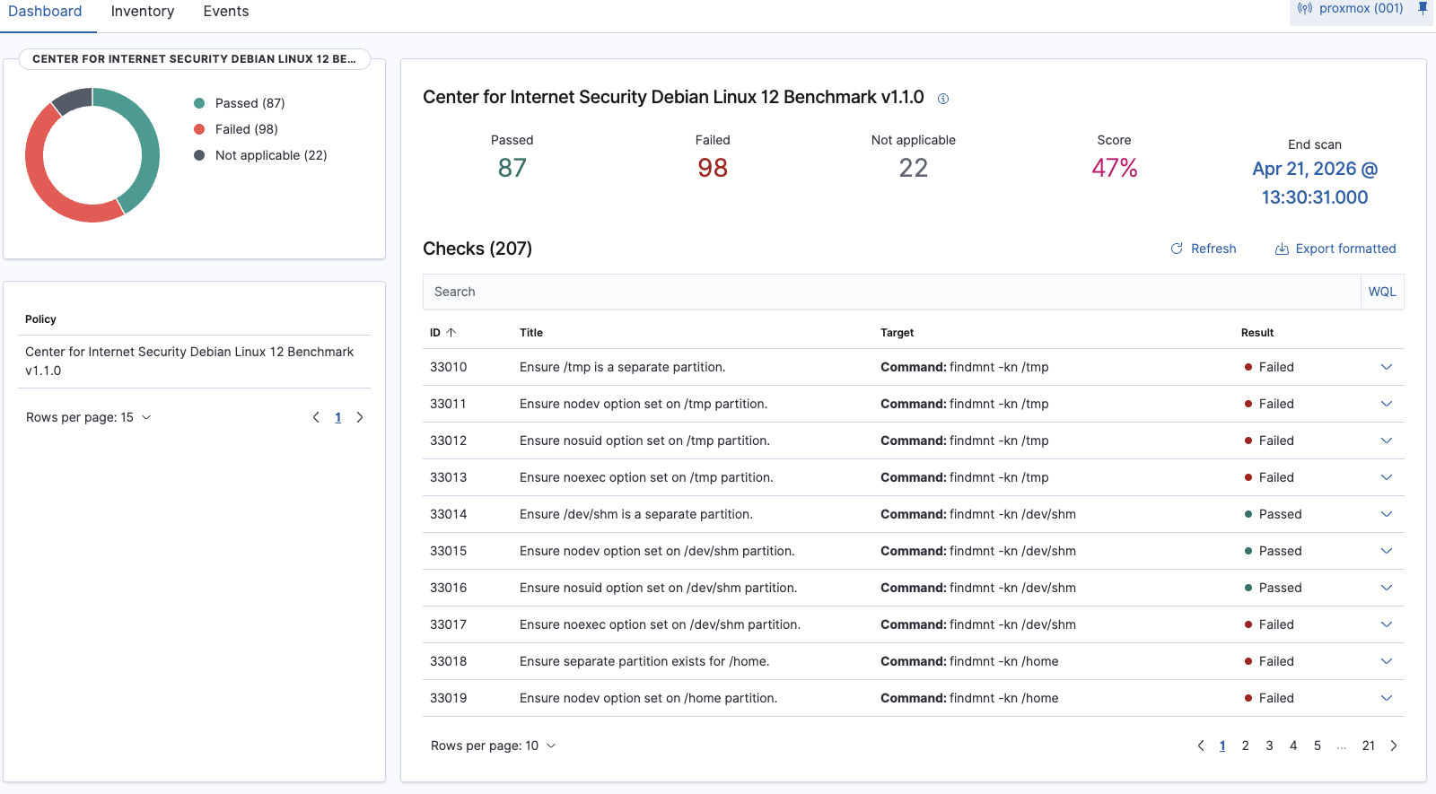Click the WQL query mode button

1382,292
